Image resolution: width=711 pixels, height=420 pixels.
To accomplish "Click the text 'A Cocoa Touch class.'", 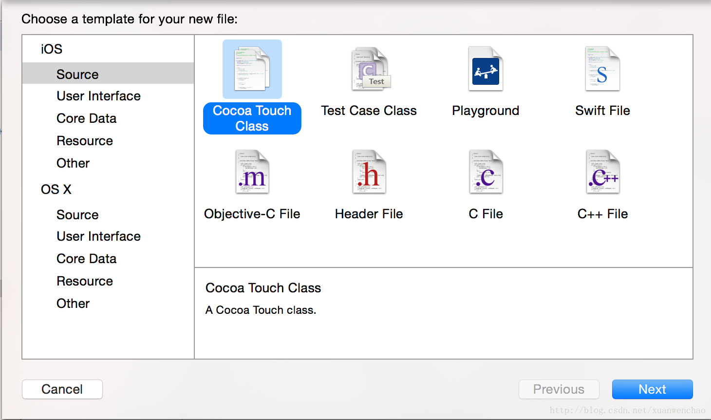I will 261,310.
